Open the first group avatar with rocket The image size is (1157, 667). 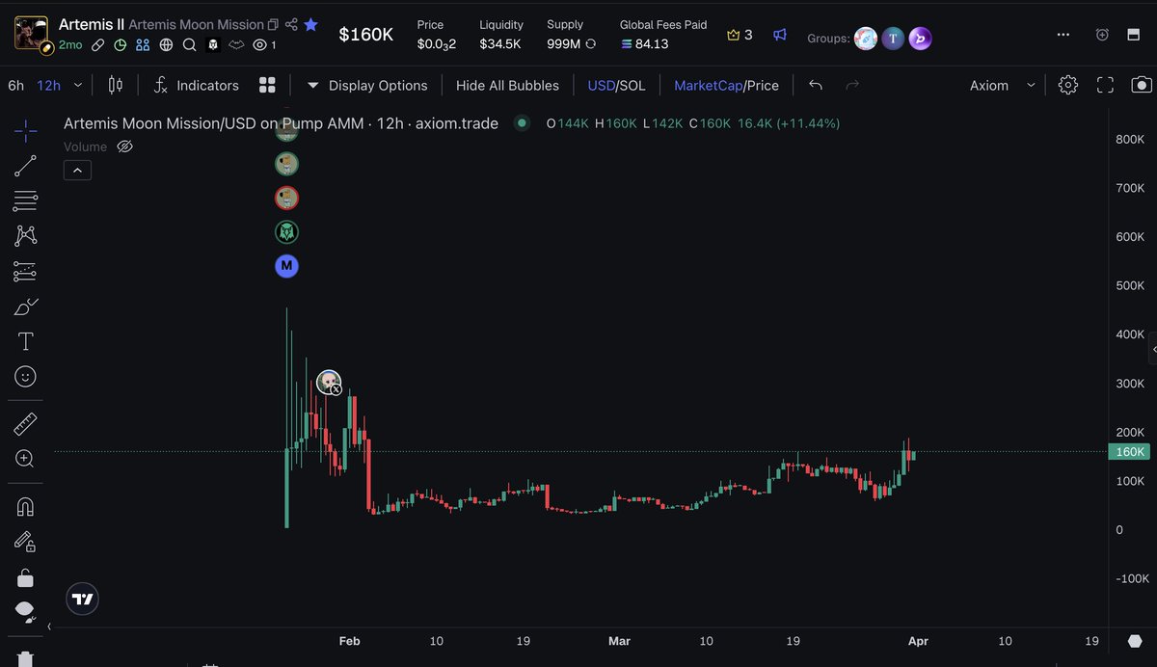(866, 39)
